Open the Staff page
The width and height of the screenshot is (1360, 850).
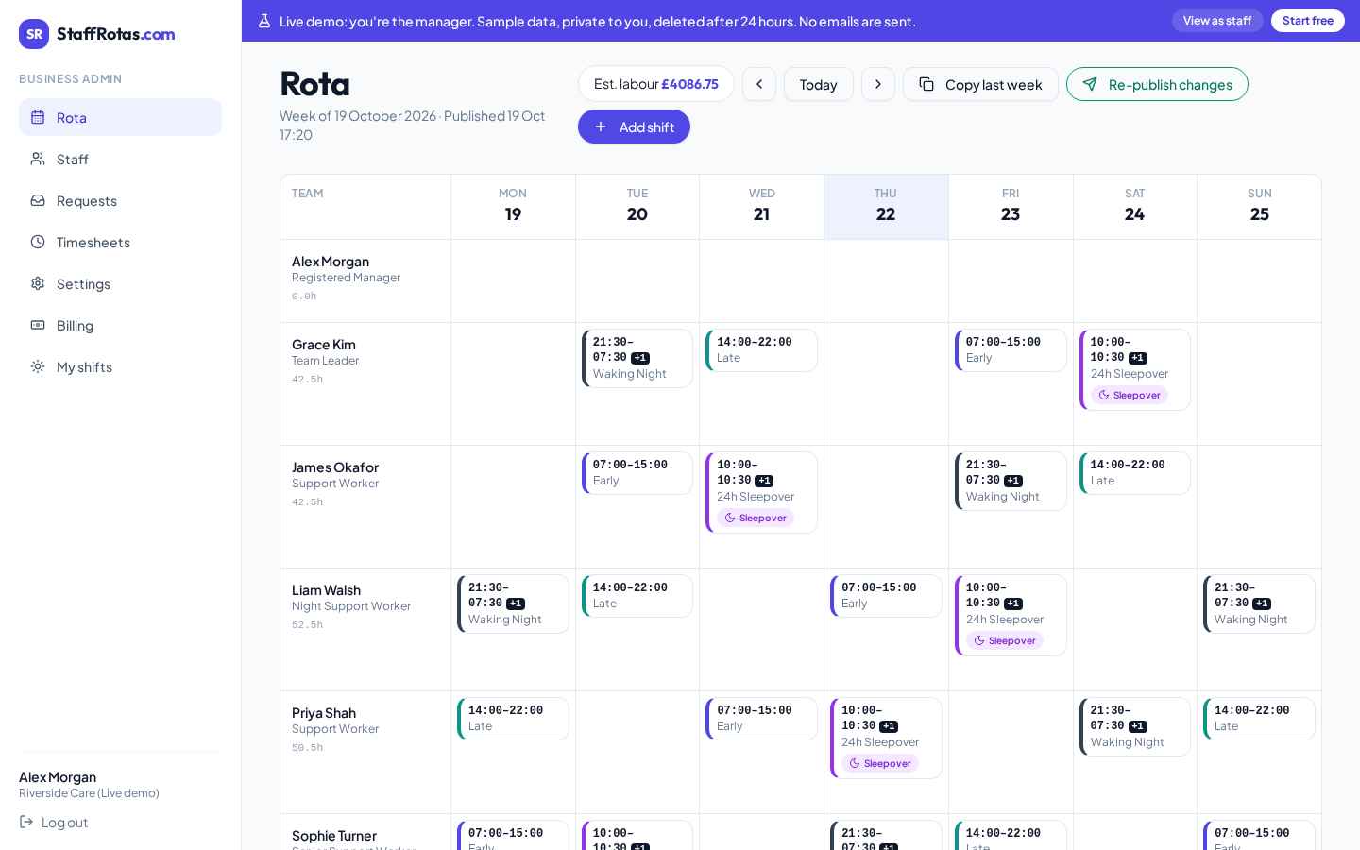pos(120,159)
